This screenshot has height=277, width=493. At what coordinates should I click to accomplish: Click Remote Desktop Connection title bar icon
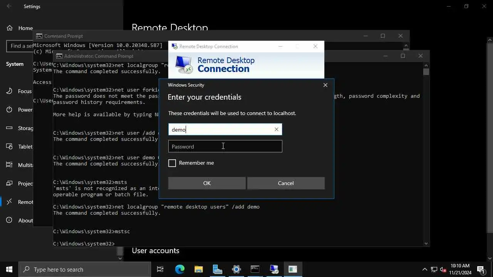(174, 46)
